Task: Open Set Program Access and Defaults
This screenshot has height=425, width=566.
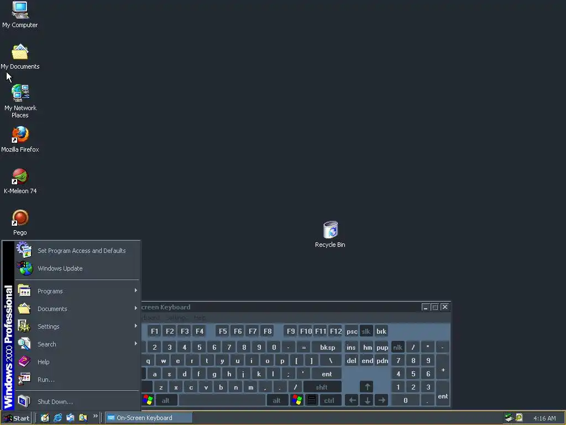Action: [77, 251]
